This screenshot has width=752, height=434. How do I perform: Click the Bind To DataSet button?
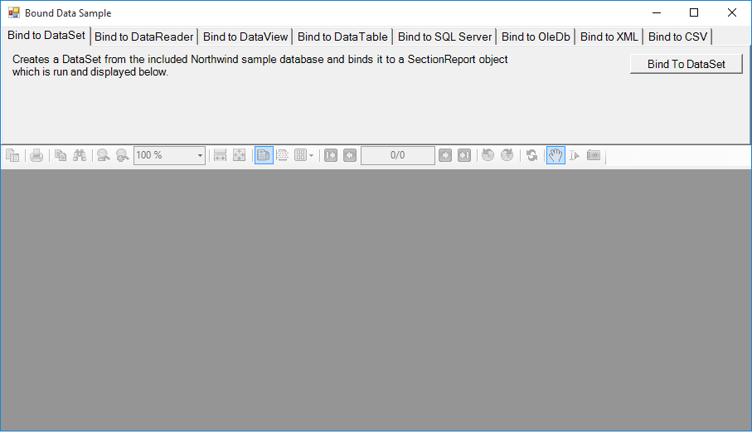pyautogui.click(x=687, y=64)
